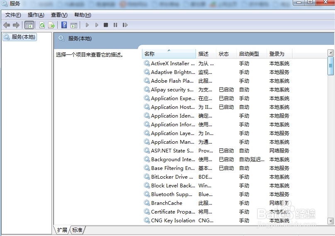The image size is (335, 236).
Task: Click the Forward arrow toolbar icon
Action: 16,25
